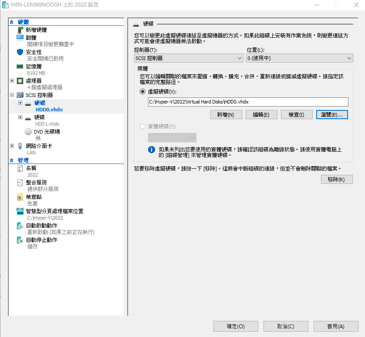This screenshot has width=365, height=337.
Task: Select the 安全性 settings item
Action: [x=34, y=52]
